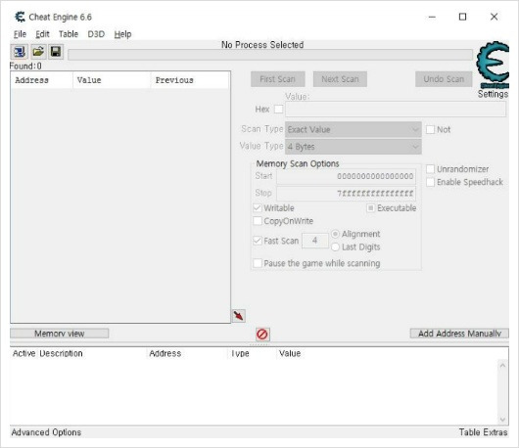Open the process list icon
The height and width of the screenshot is (448, 519).
[x=20, y=52]
